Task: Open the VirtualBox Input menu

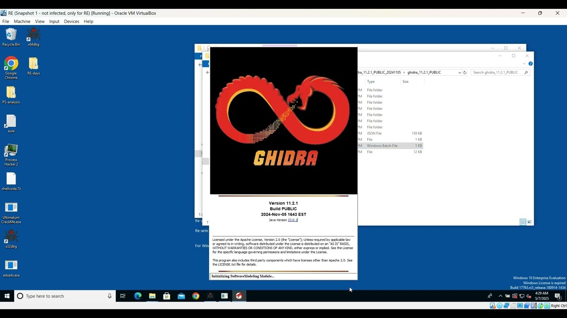Action: (54, 21)
